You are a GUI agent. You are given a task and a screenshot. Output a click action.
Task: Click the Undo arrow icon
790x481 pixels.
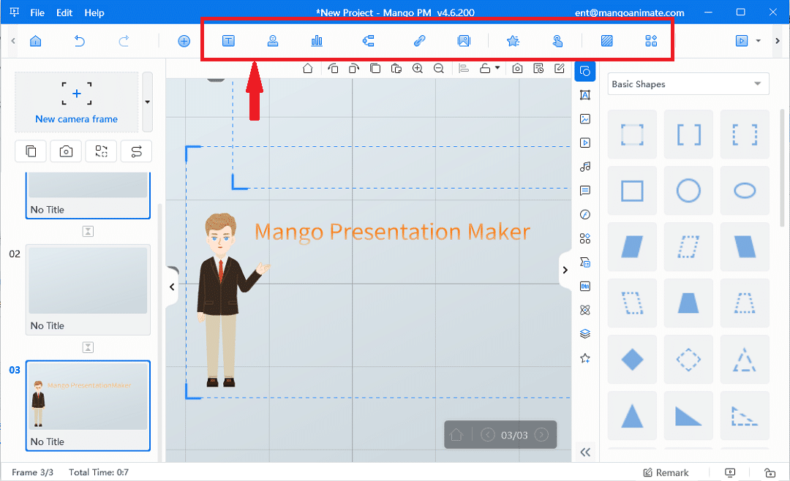coord(80,41)
